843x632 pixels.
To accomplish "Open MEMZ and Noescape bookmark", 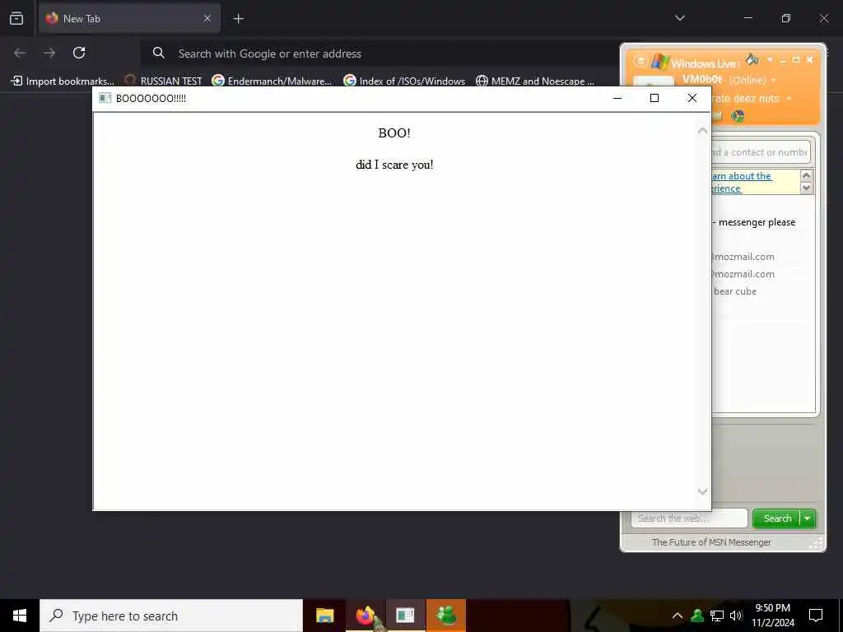I will click(535, 81).
